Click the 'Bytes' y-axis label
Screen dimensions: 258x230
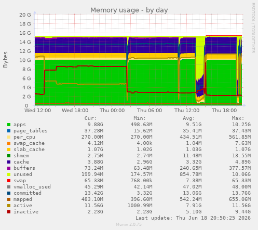click(5, 60)
